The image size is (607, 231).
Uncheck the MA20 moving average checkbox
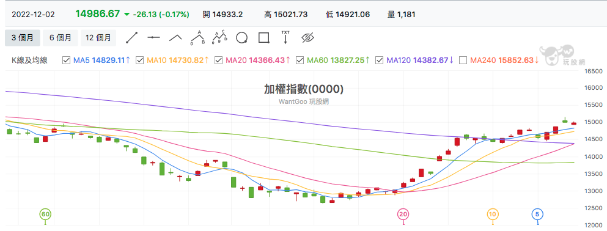click(x=218, y=61)
